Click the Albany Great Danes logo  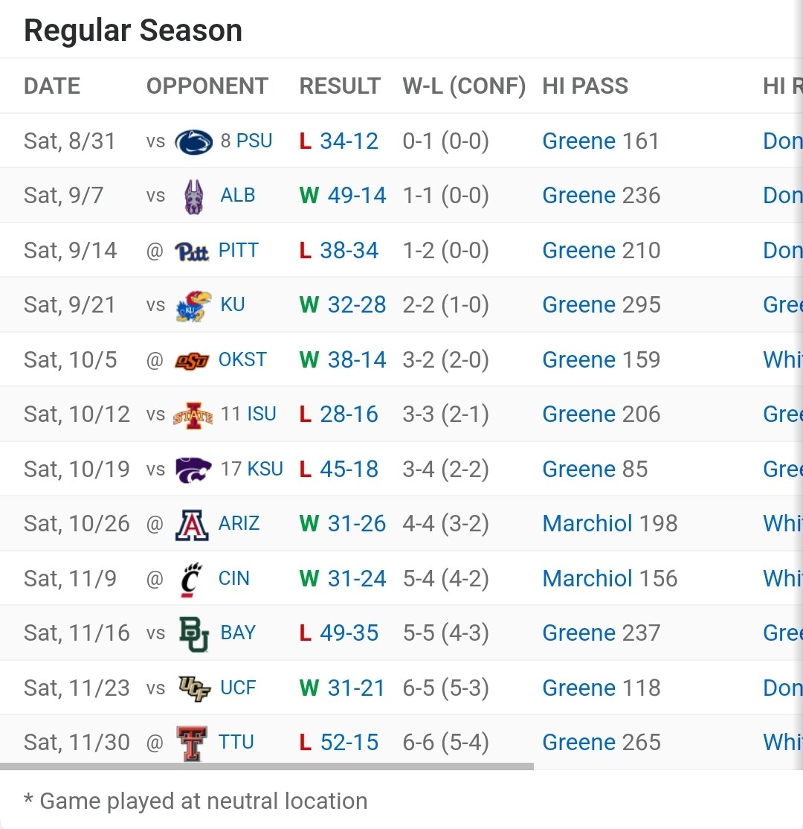[193, 196]
